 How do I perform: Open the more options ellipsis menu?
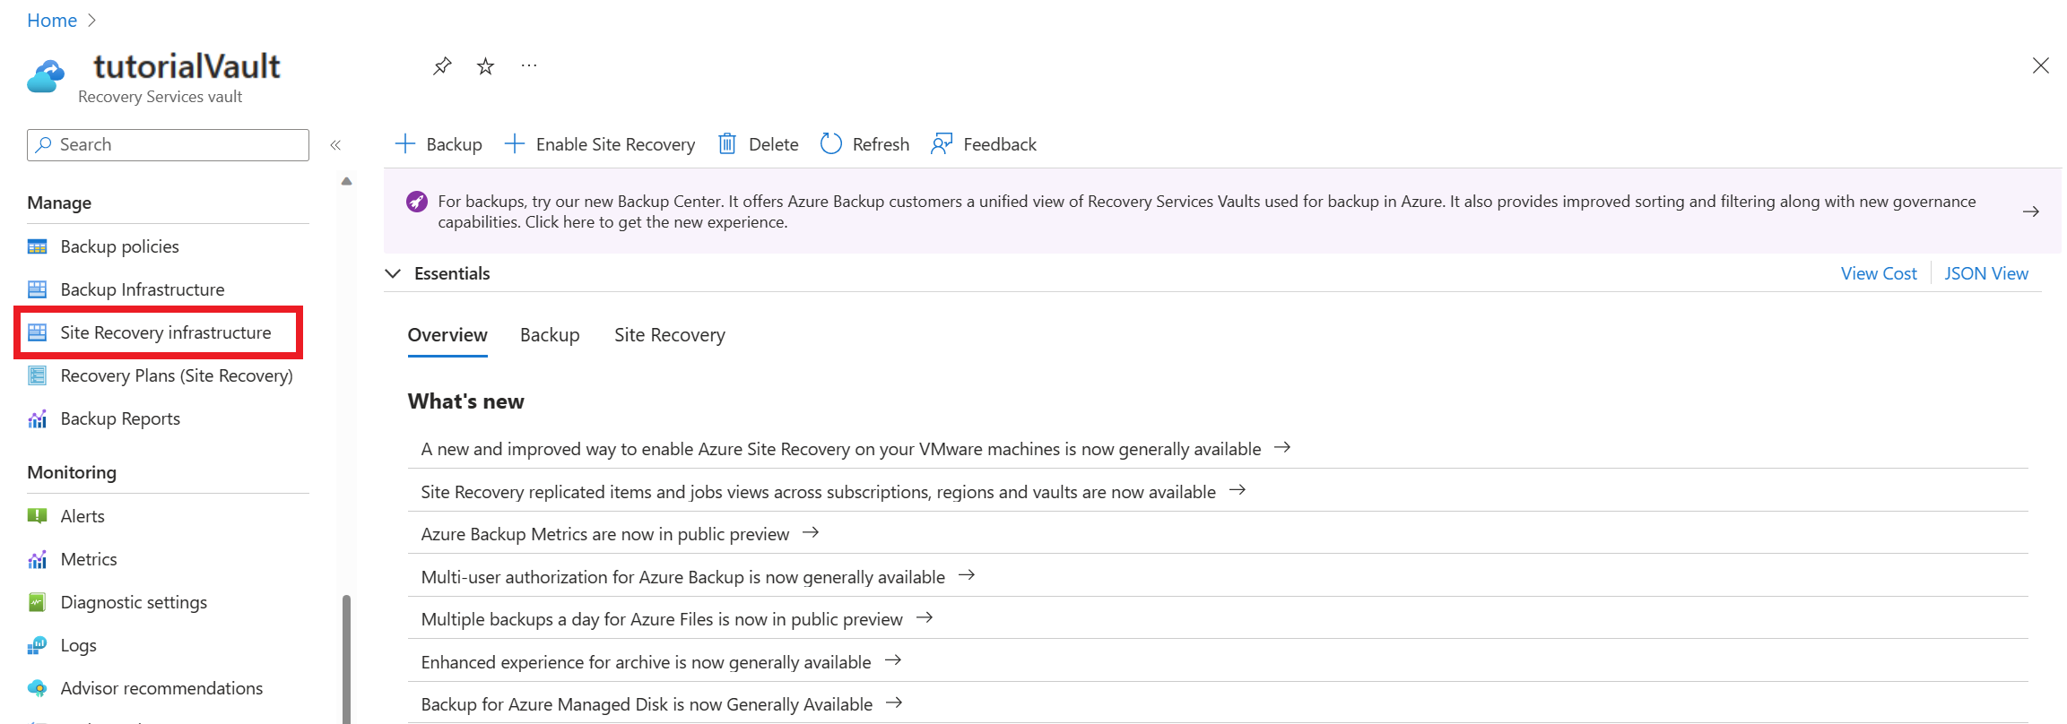tap(529, 65)
